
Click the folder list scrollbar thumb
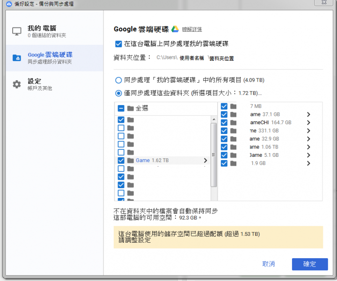point(213,155)
